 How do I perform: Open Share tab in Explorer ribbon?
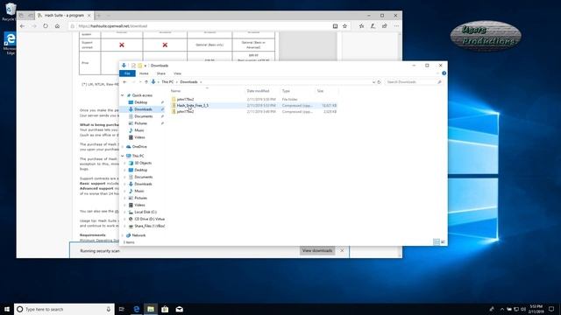tap(161, 73)
